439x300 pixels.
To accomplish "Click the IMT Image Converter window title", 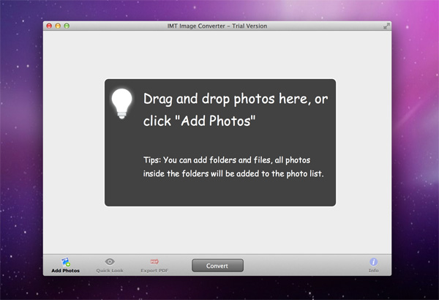I will pyautogui.click(x=217, y=26).
